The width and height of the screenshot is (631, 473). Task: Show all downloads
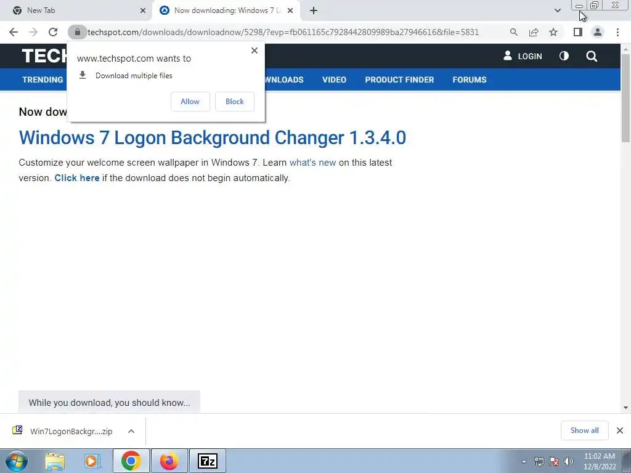(x=584, y=431)
